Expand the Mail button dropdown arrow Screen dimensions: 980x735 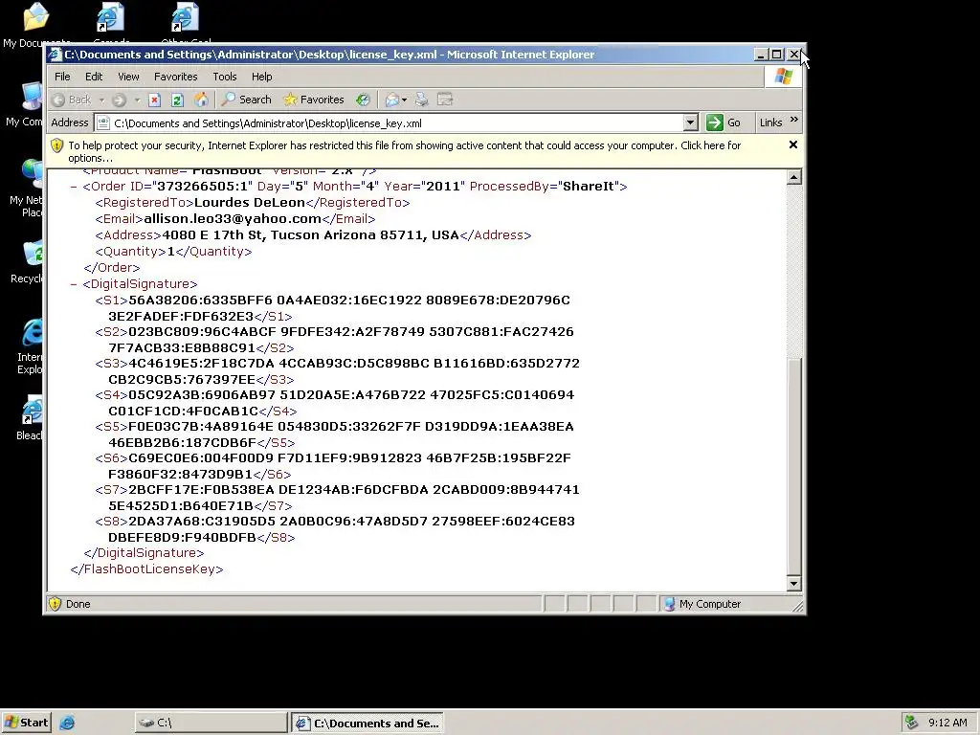point(405,100)
